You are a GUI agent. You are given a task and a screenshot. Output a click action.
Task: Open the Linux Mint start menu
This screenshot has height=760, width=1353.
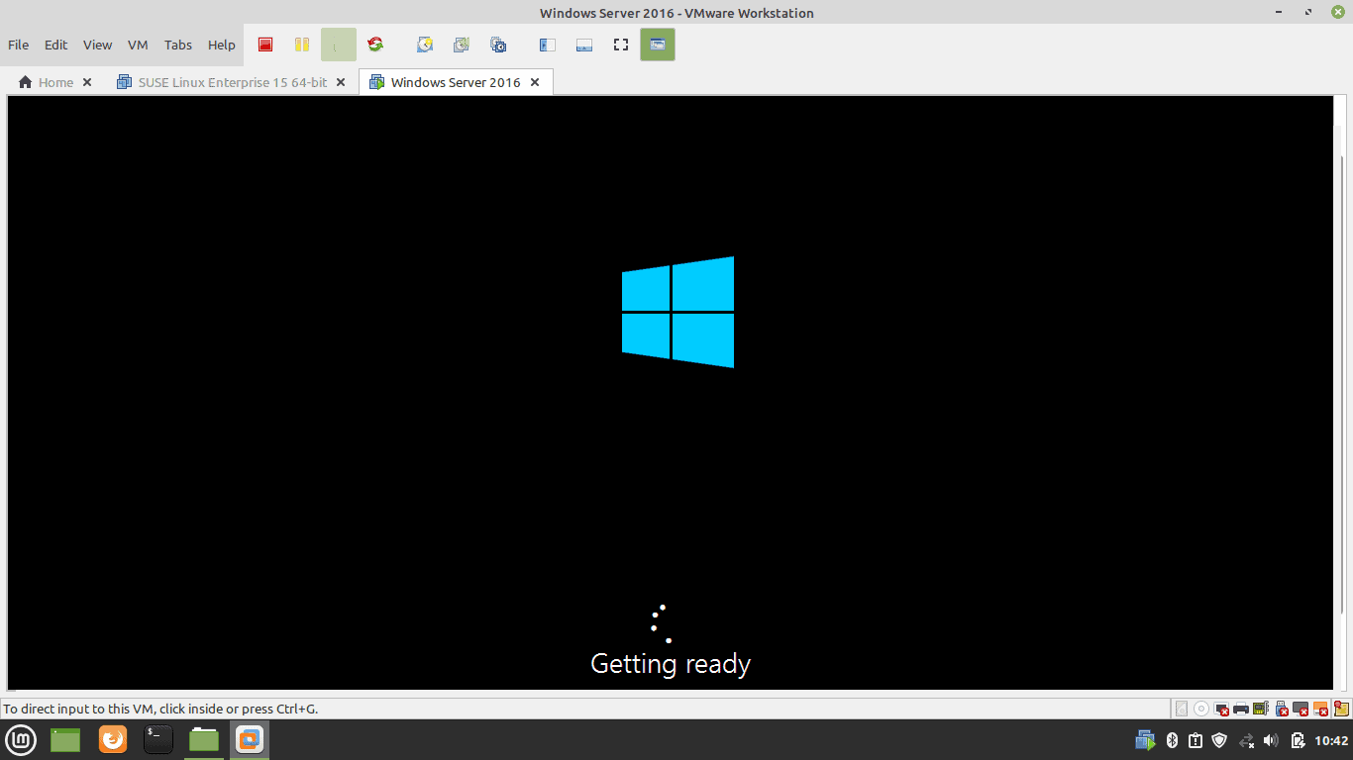(x=22, y=739)
